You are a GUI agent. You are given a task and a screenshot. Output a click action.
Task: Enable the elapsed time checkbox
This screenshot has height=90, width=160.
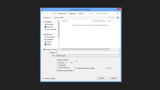[x=58, y=65]
